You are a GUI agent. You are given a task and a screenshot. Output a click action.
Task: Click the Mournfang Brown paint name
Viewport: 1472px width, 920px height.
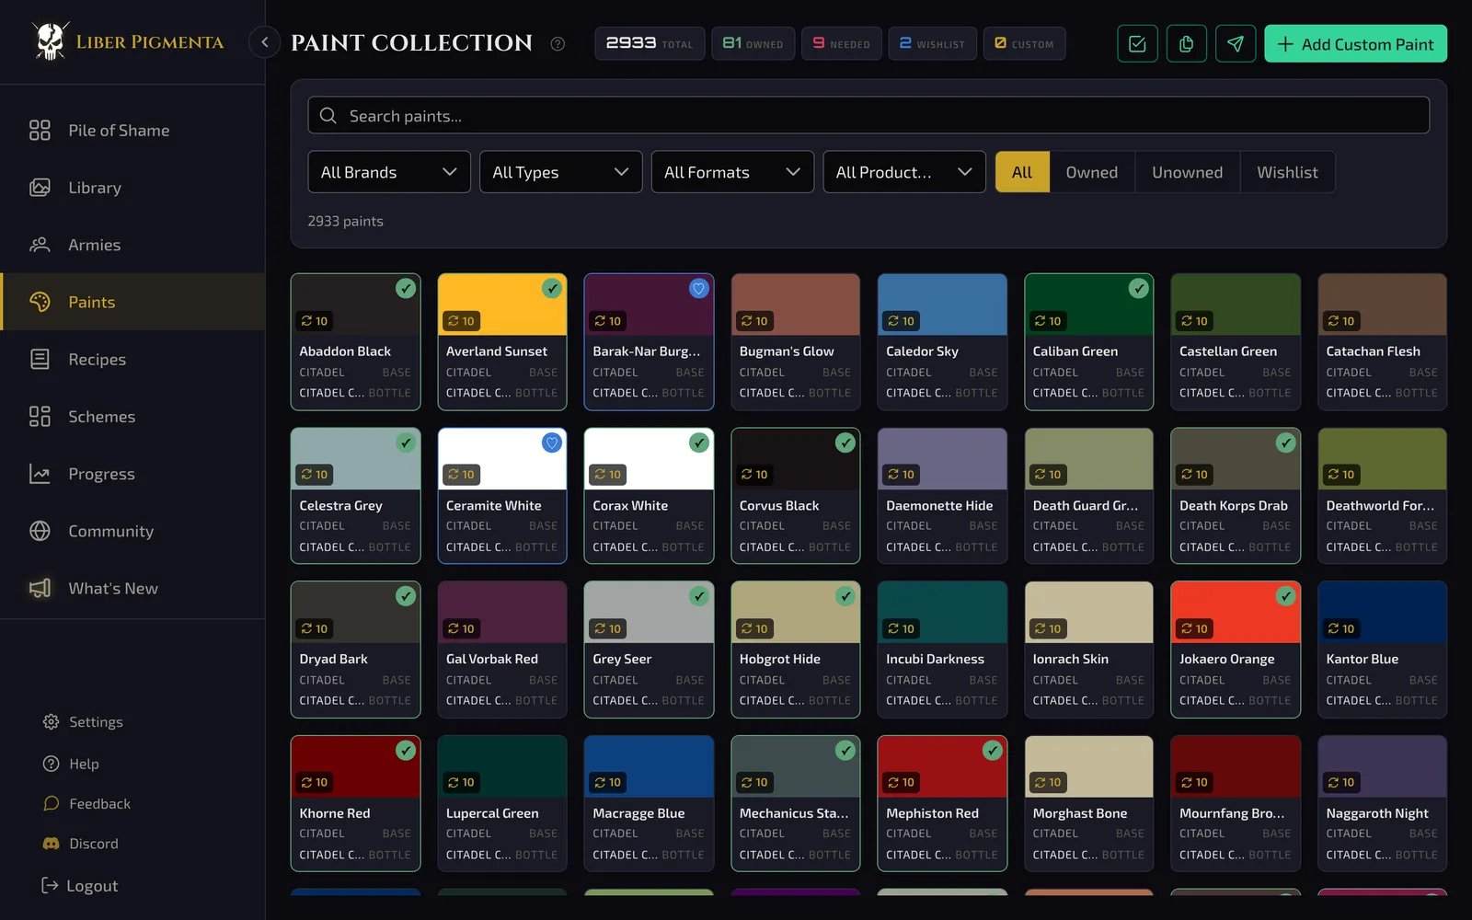click(1232, 813)
